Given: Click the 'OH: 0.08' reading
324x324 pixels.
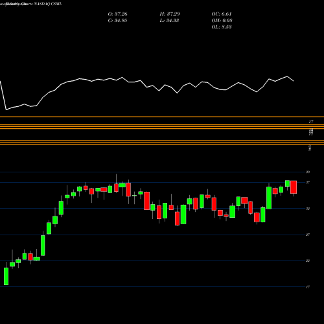Looking at the screenshot, I should tap(222, 20).
